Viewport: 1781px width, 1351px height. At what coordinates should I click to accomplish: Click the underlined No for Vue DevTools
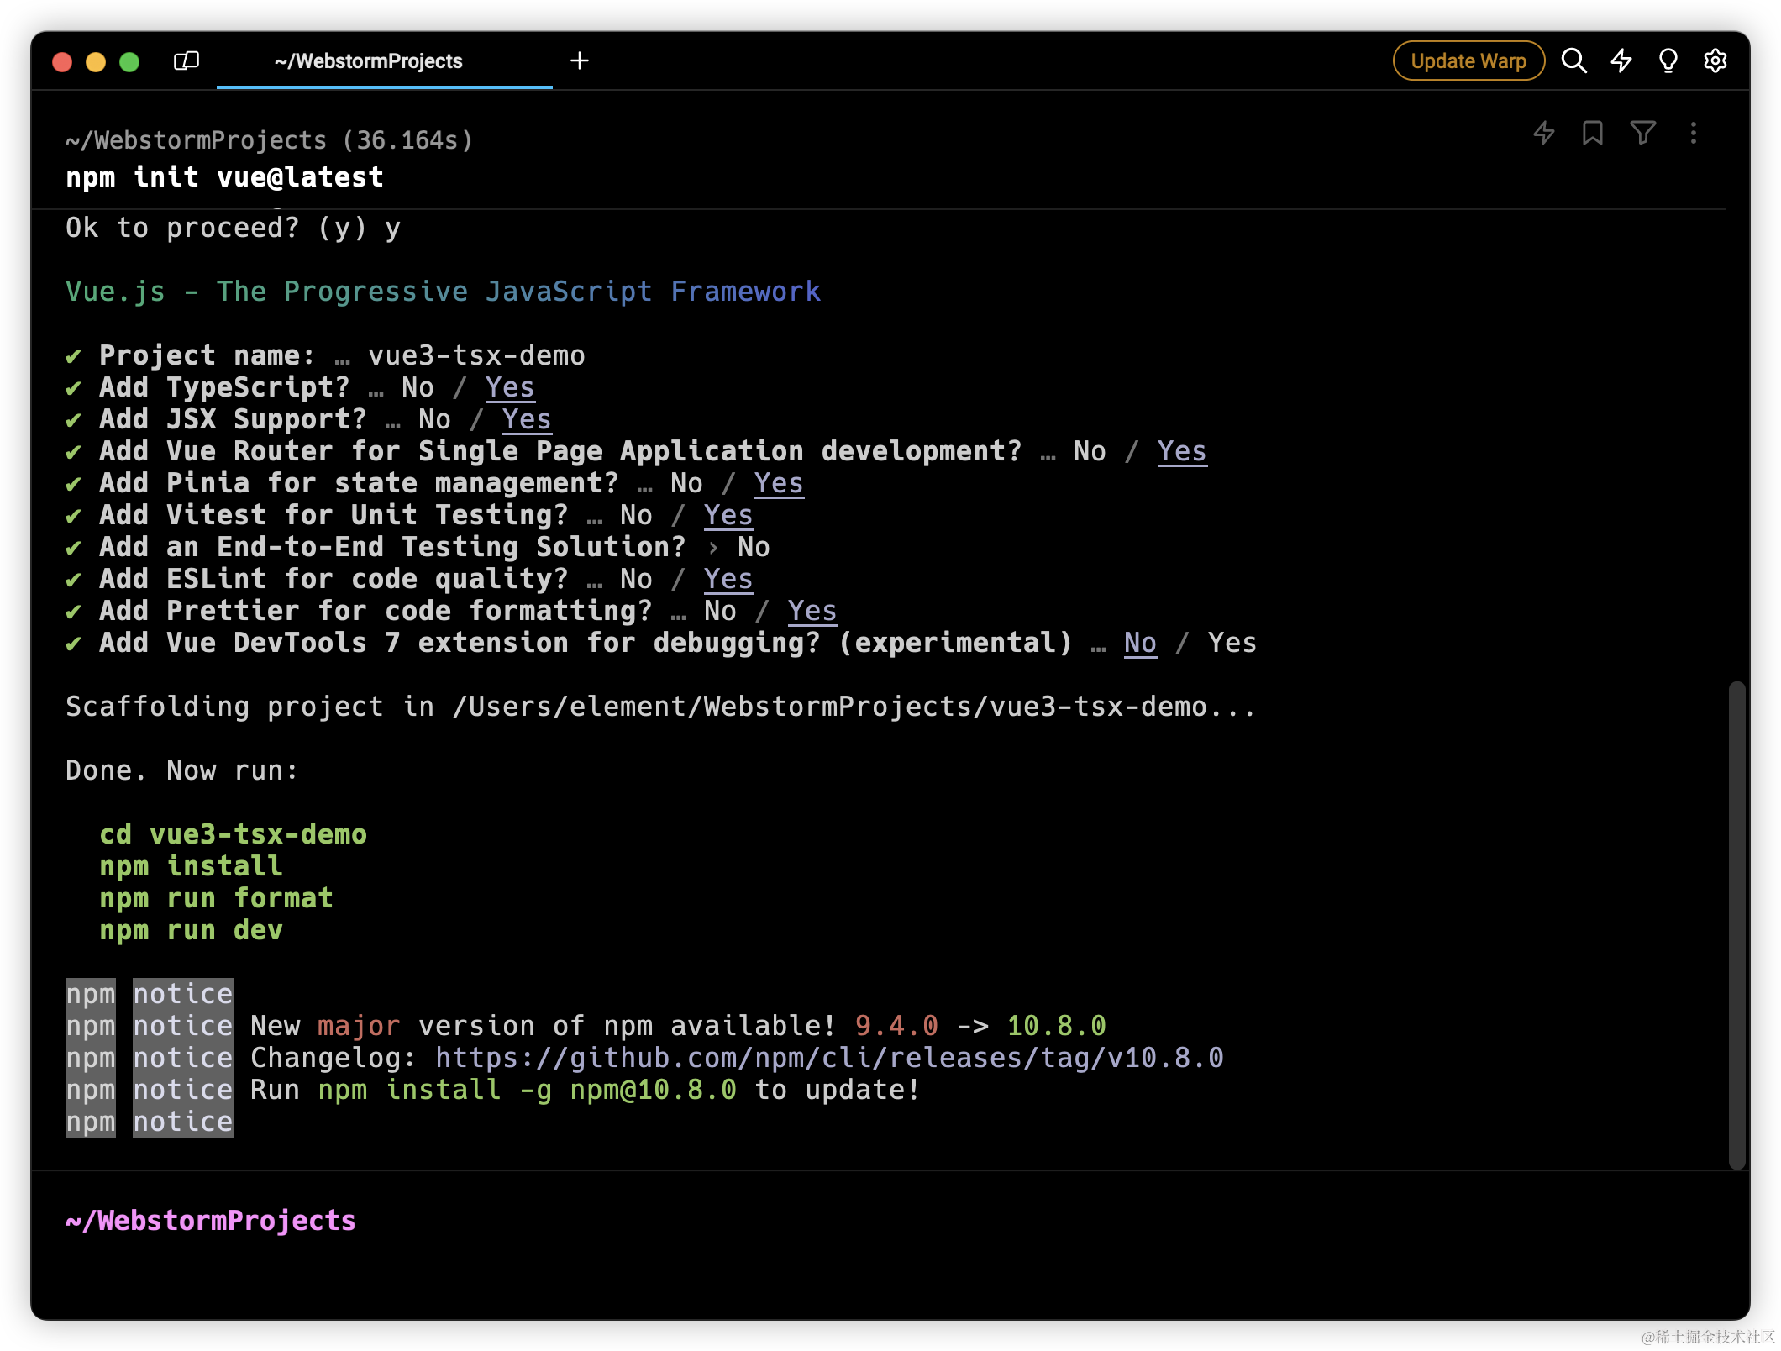(1139, 643)
